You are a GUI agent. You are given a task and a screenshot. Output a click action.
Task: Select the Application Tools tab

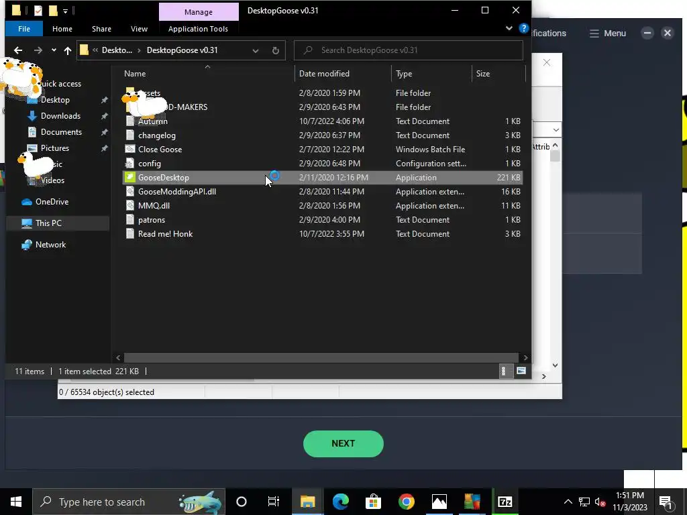coord(198,29)
